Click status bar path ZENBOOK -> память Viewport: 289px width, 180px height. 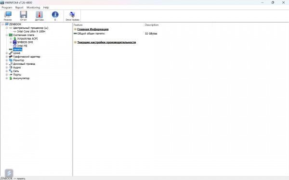pos(13,179)
